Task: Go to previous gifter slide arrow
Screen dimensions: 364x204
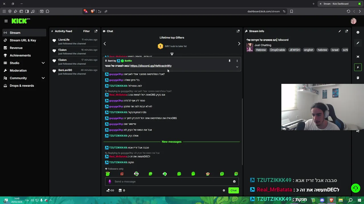Action: point(105,44)
